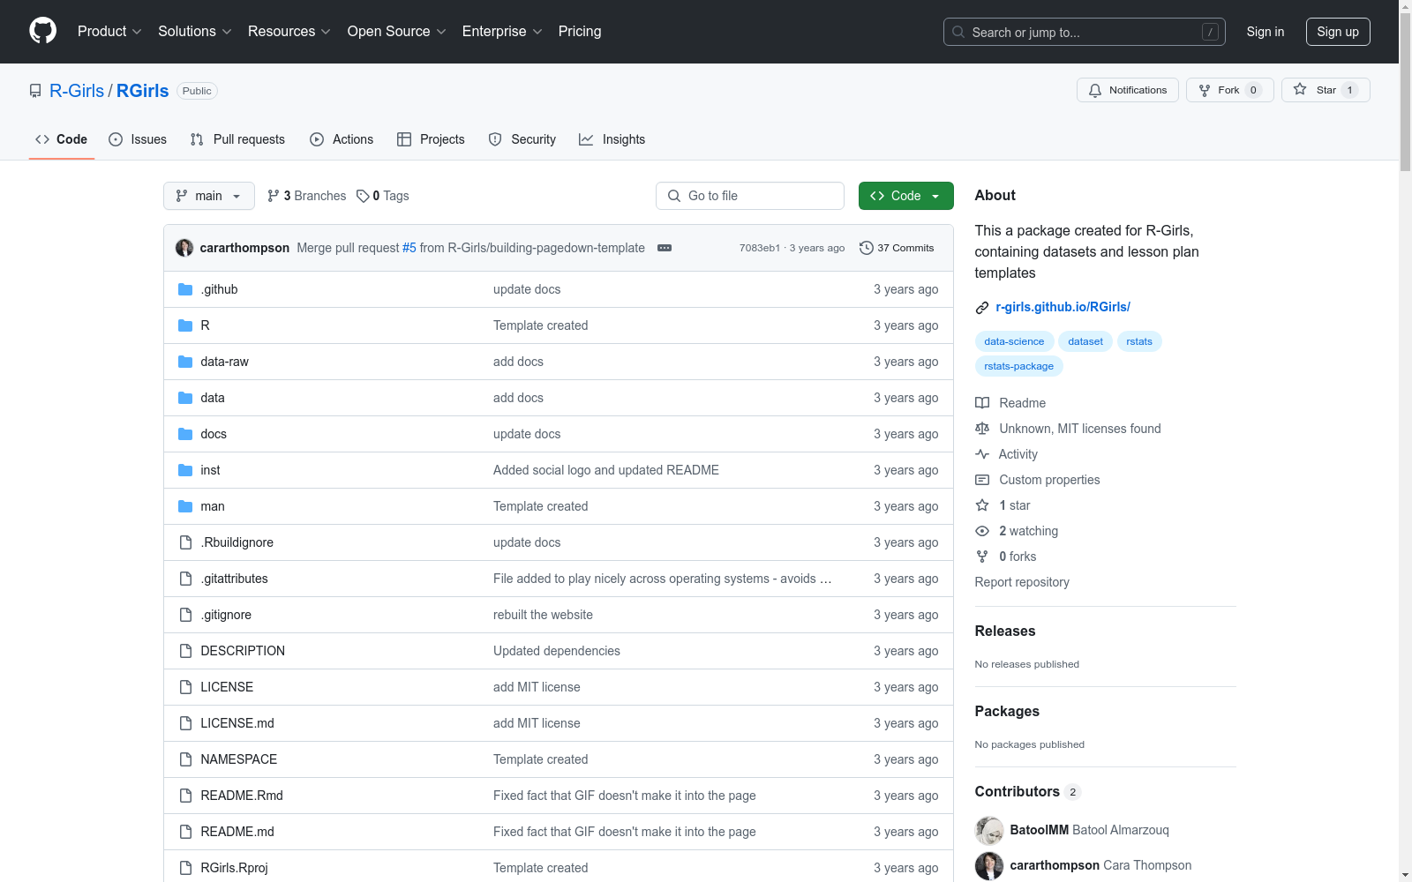The image size is (1412, 882).
Task: Open the .gitattributes file
Action: click(235, 579)
